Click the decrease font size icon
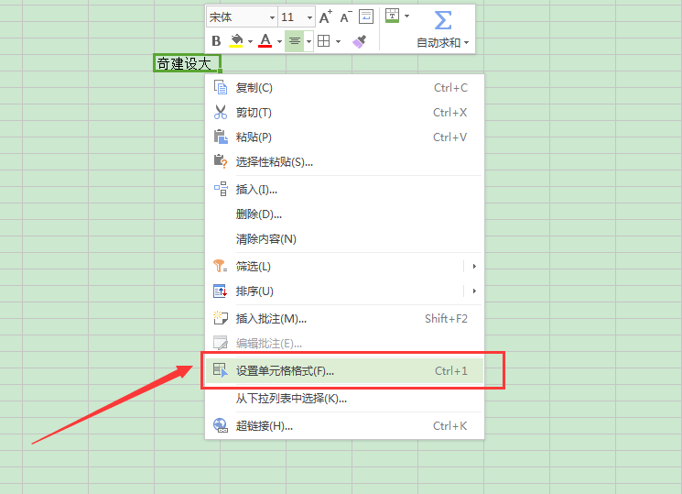This screenshot has height=494, width=682. pos(346,17)
